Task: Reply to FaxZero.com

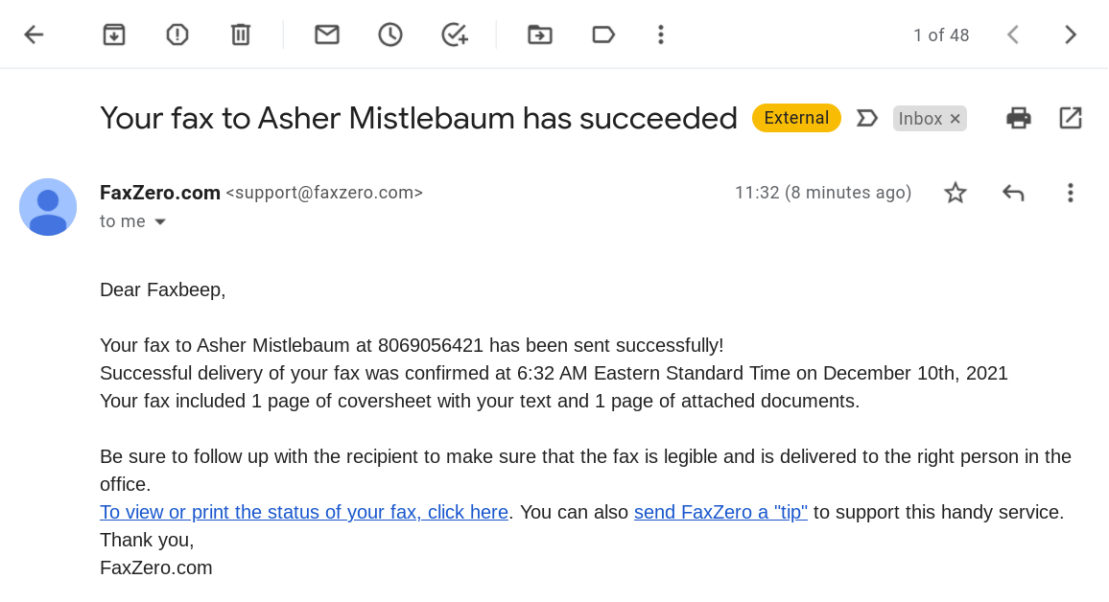Action: 1013,193
